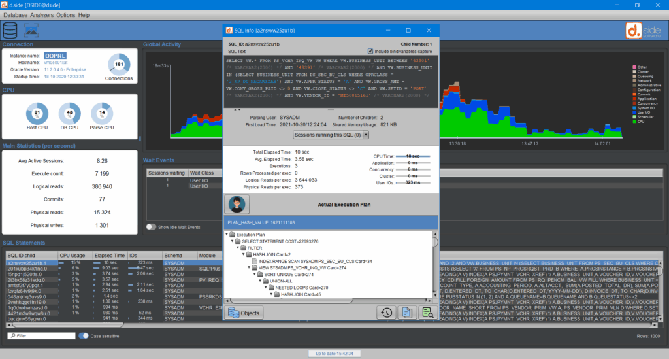Sort by CPU Usage column header
The image size is (669, 359).
click(75, 255)
